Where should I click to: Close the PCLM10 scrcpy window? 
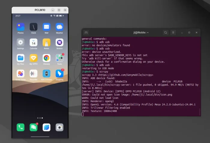point(65,10)
